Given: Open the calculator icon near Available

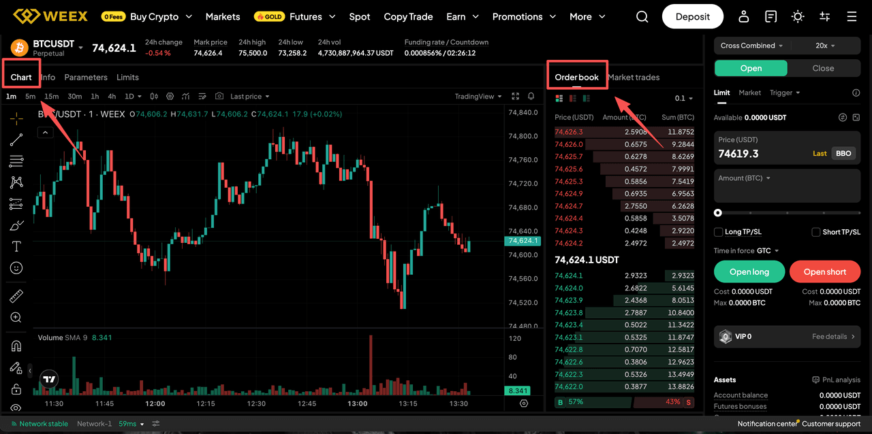Looking at the screenshot, I should pyautogui.click(x=856, y=118).
